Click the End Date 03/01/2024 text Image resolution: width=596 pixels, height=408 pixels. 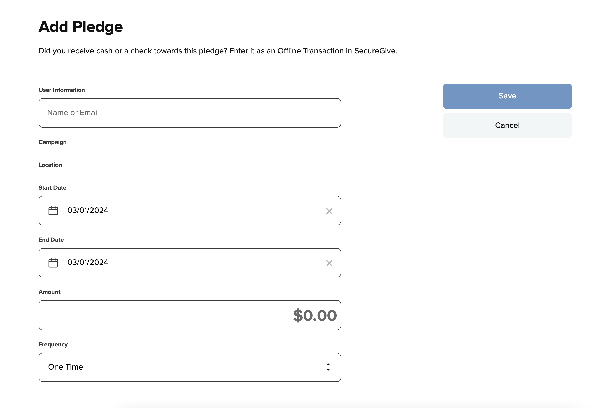(x=88, y=262)
